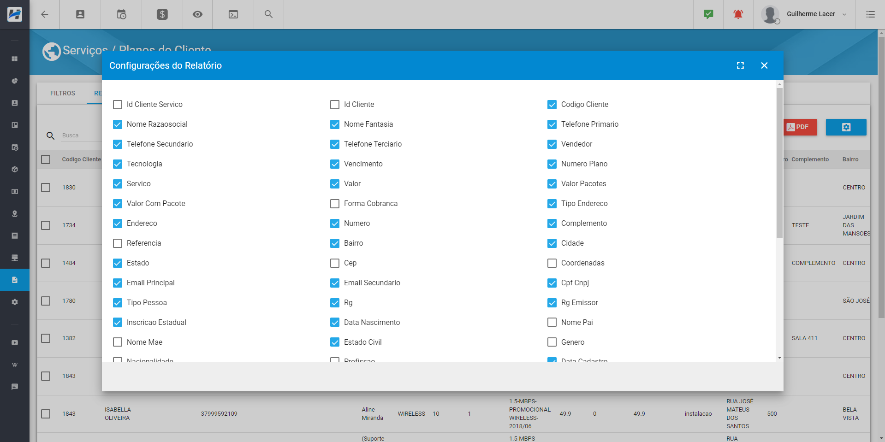Uncheck the Estado Civil checkbox
Screen dimensions: 885x442
coord(335,342)
